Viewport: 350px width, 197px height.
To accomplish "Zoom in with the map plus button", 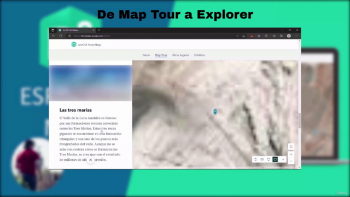I will tap(291, 154).
